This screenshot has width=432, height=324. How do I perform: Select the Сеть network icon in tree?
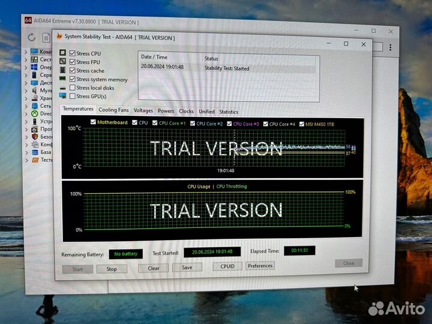35,106
